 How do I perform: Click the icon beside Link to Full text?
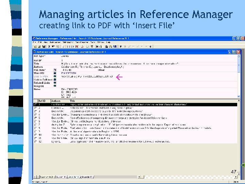coord(55,79)
